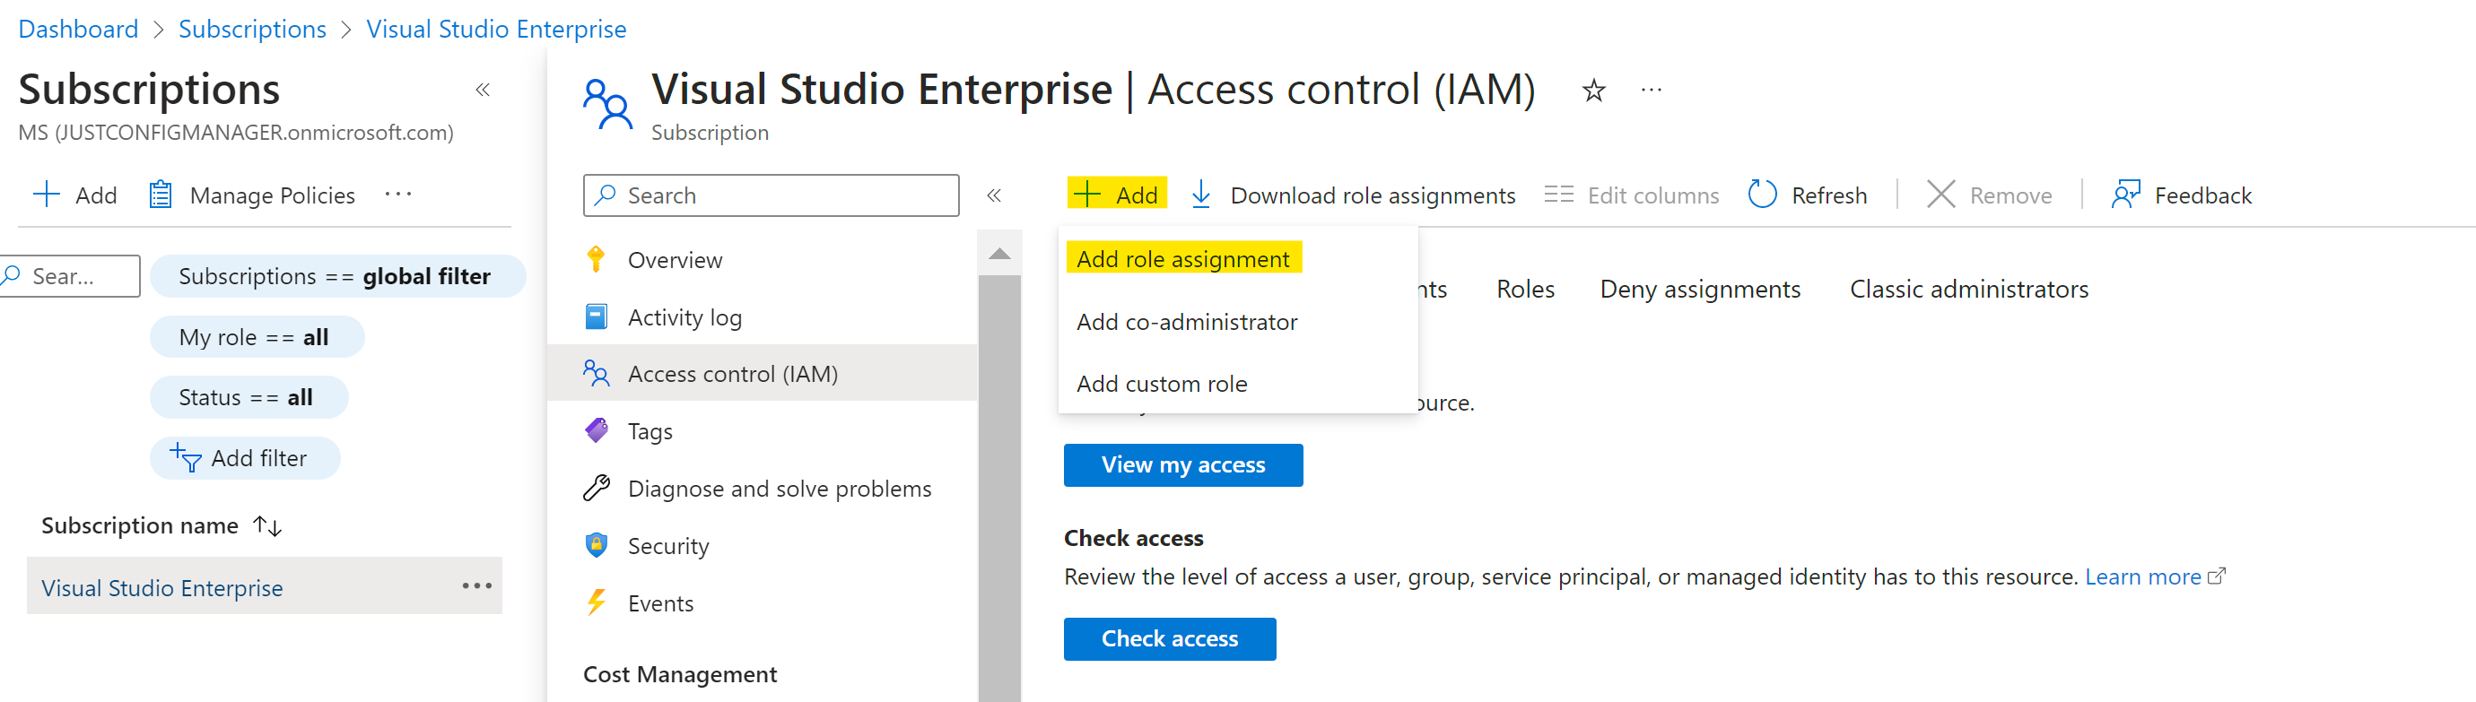The width and height of the screenshot is (2476, 702).
Task: Click the Tags purple tag icon
Action: point(596,430)
